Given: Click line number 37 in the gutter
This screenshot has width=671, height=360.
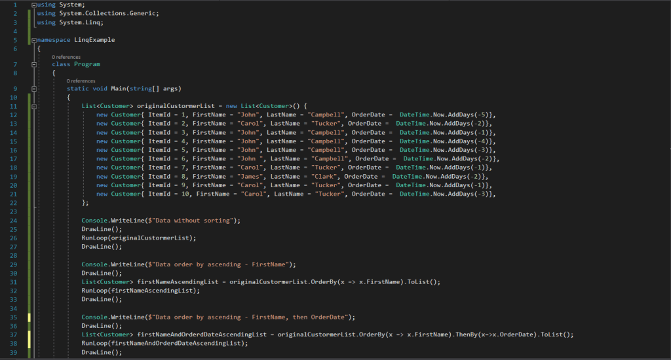Looking at the screenshot, I should pos(14,334).
